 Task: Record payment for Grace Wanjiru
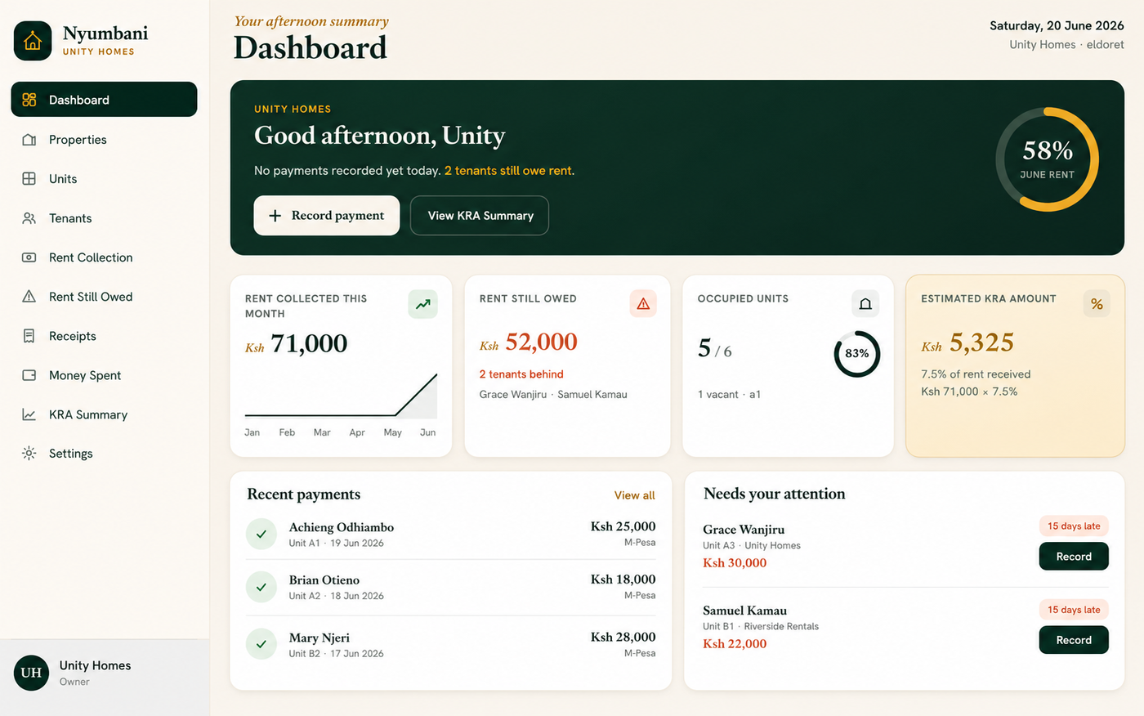1074,557
